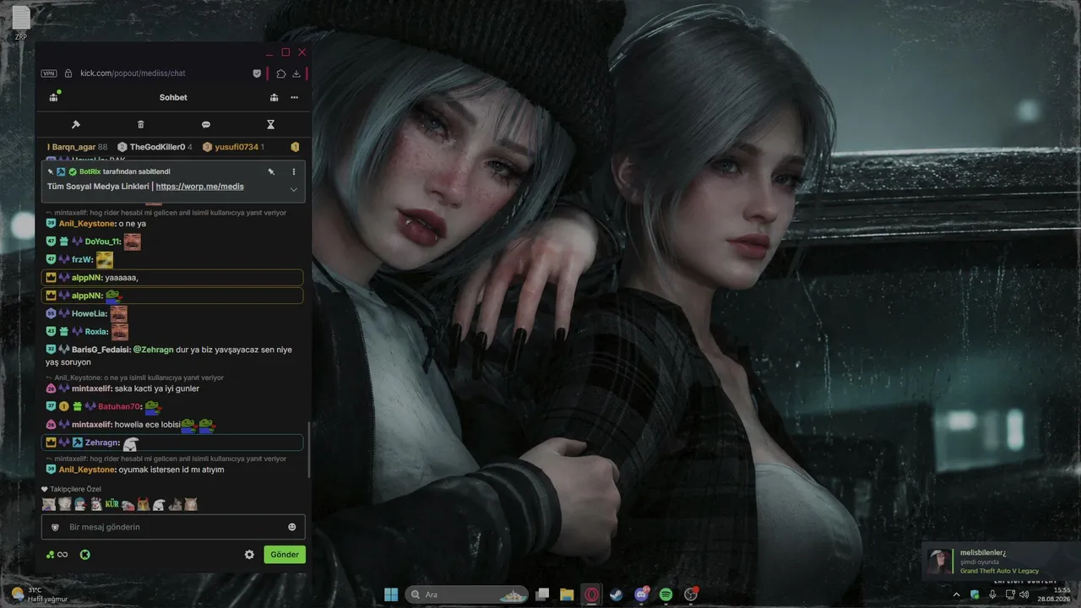Screen dimensions: 1081x608
Task: Click the 'Bir mesaj gönderin' message input
Action: coord(173,527)
